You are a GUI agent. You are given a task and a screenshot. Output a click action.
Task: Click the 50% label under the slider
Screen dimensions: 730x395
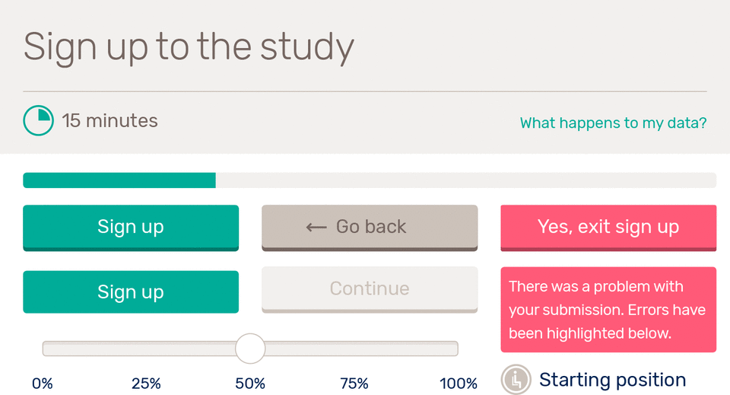[x=250, y=384]
